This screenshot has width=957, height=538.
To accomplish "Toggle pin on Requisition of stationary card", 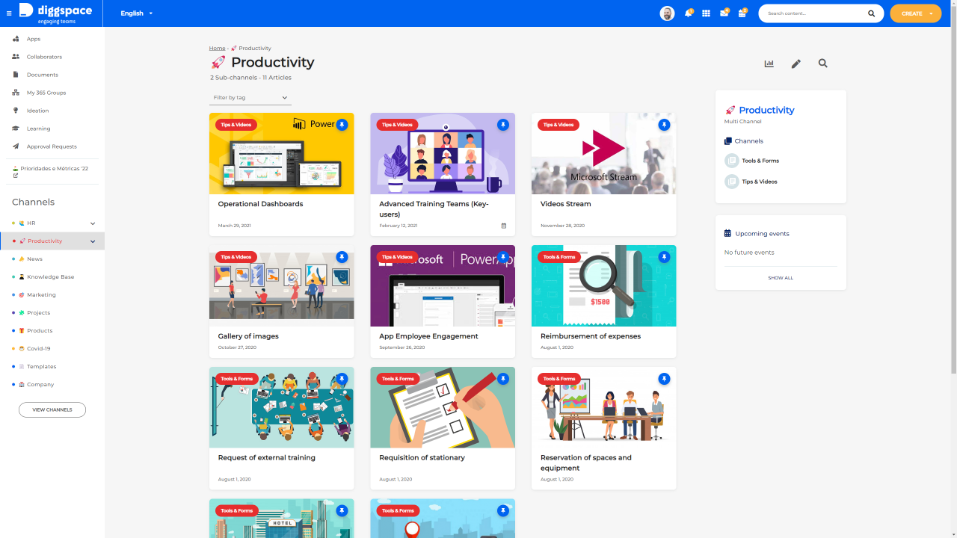I will 503,379.
